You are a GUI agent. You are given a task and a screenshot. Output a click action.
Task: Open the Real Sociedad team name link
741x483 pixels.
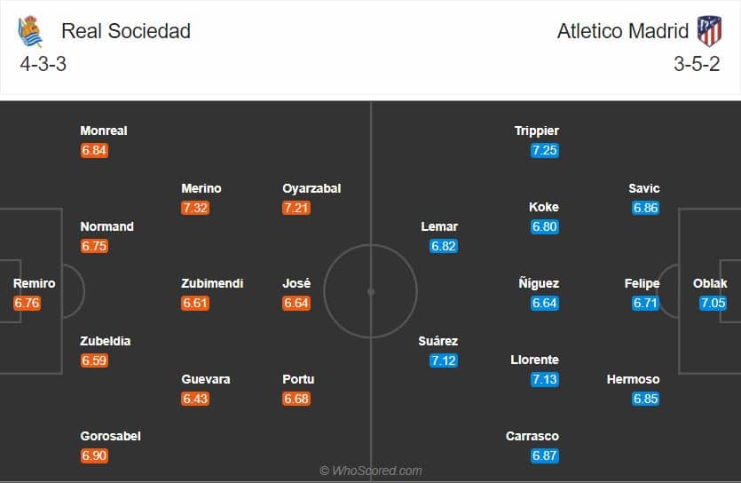point(126,31)
